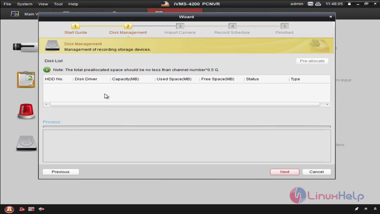The image size is (380, 214).
Task: Click the clipboard icon in main window
Action: (x=26, y=79)
